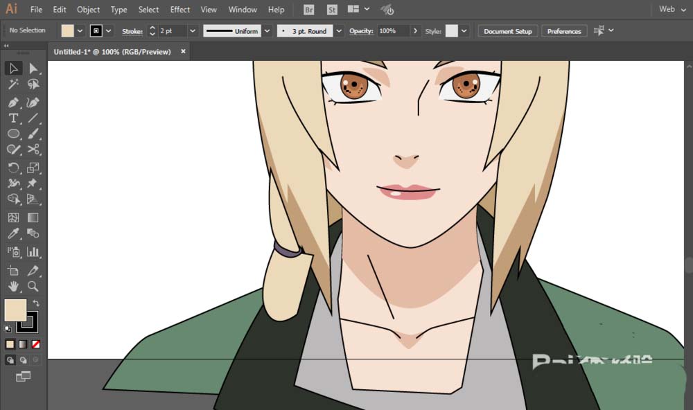Expand the opacity slider arrow

(415, 31)
